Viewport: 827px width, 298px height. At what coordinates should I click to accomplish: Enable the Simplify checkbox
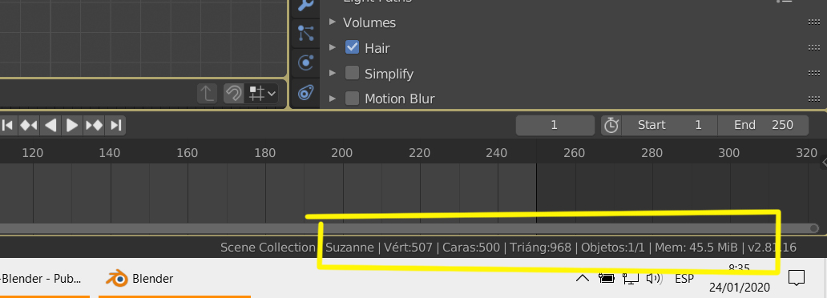click(352, 74)
